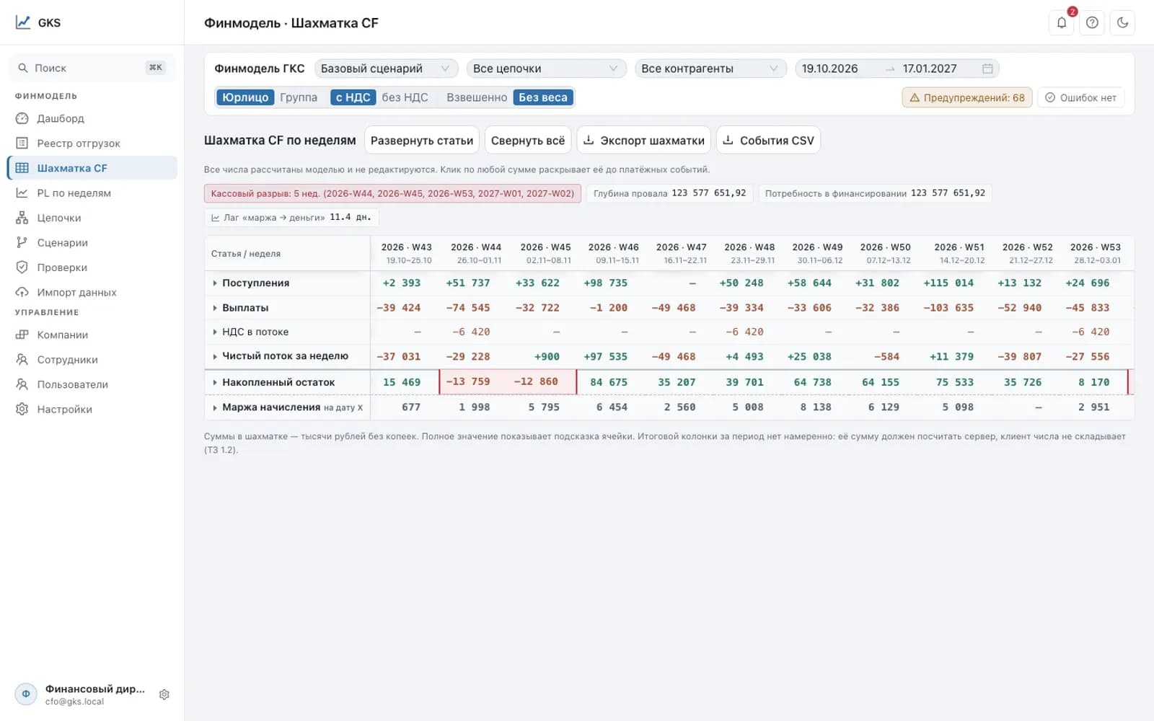Switch to без НДС option

pyautogui.click(x=405, y=97)
